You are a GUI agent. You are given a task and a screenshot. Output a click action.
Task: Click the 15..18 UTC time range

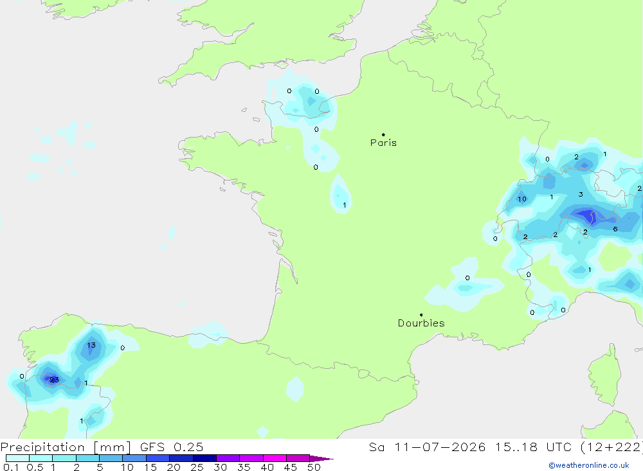535,447
